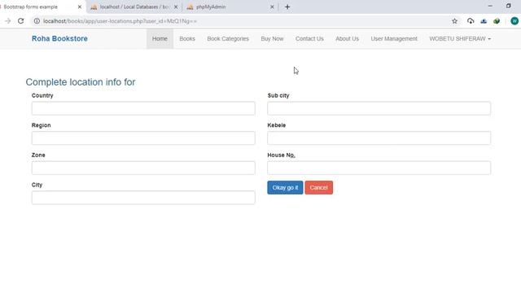The height and width of the screenshot is (293, 521).
Task: Restore down the browser window
Action: (508, 6)
